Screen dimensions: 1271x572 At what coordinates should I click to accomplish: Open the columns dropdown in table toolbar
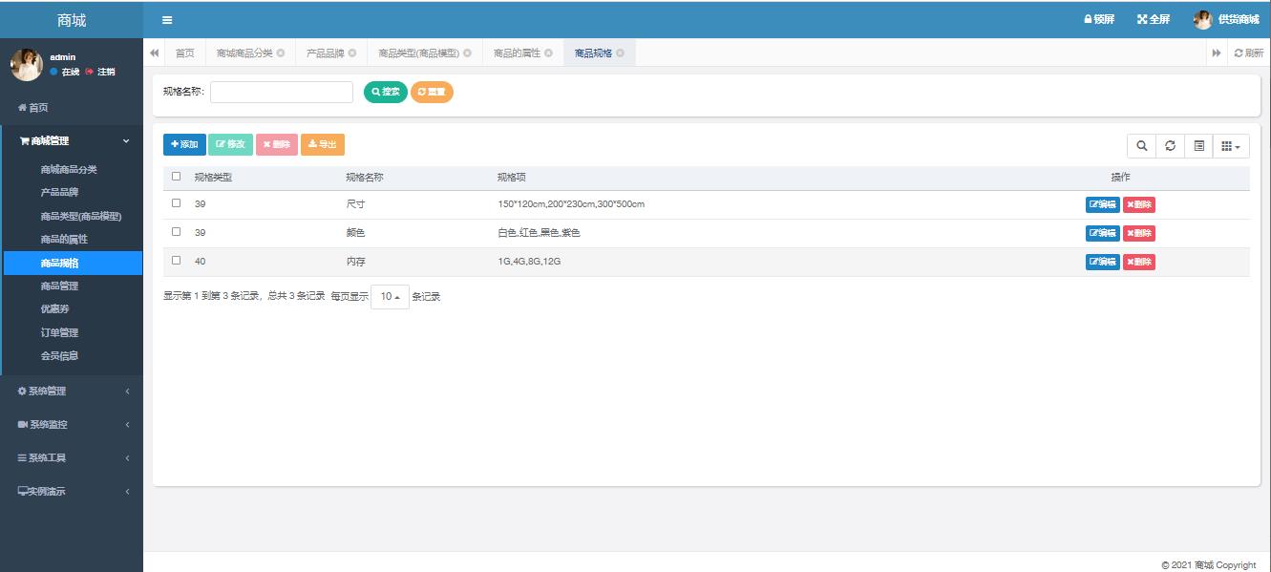[x=1231, y=146]
